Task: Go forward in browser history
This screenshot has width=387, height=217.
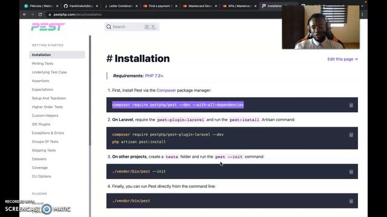Action: pyautogui.click(x=32, y=14)
